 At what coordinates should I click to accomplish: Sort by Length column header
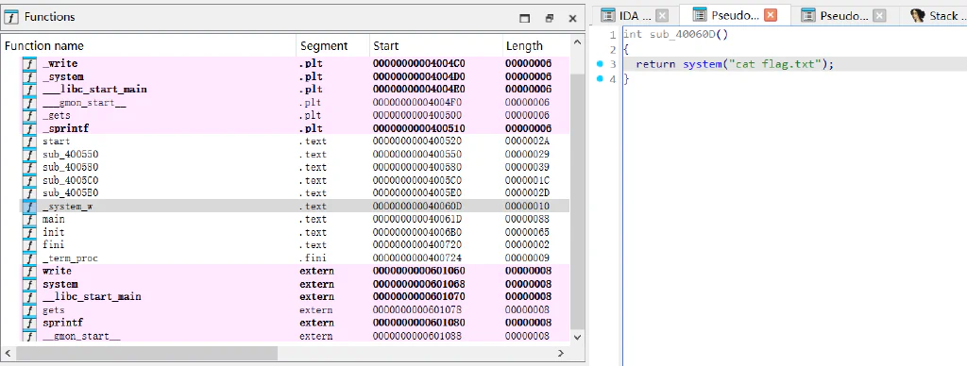[536, 45]
